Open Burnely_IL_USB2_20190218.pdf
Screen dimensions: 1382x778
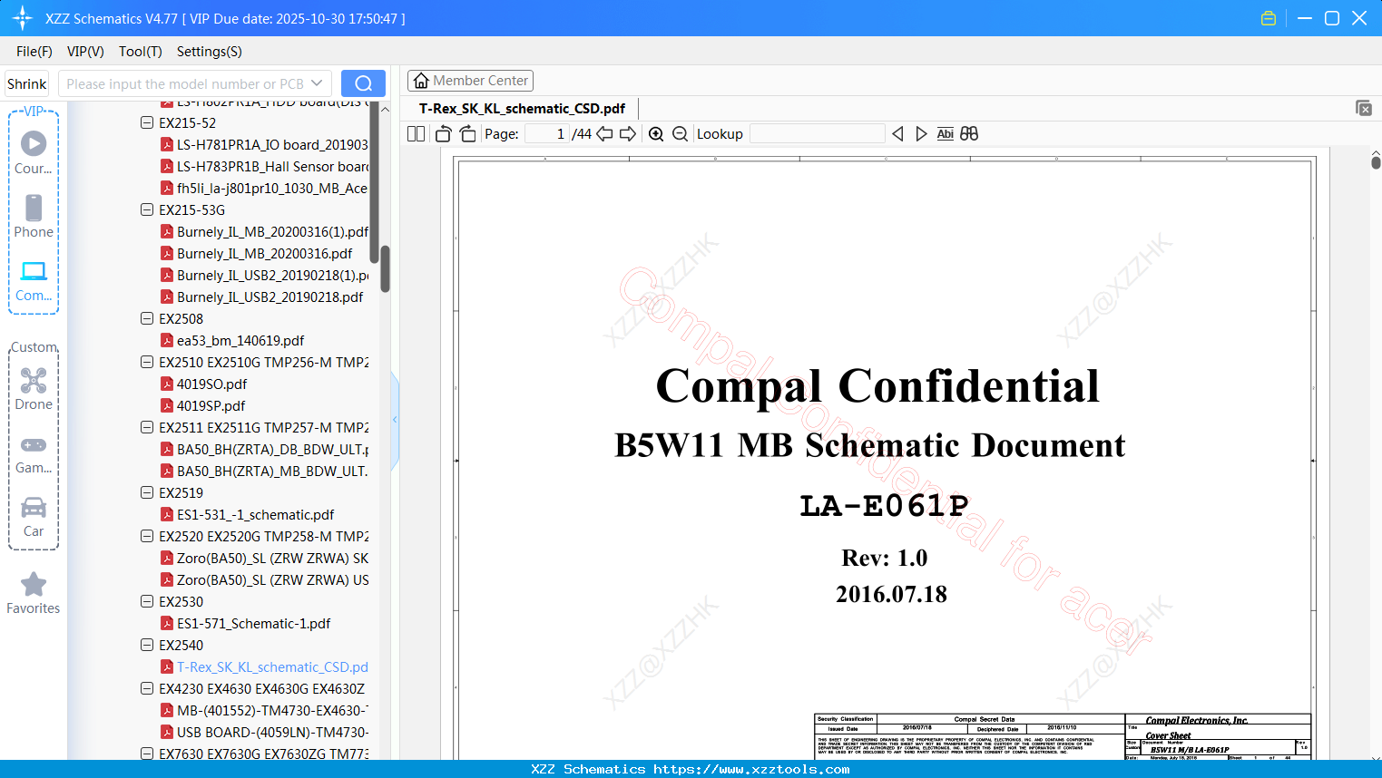click(x=262, y=297)
